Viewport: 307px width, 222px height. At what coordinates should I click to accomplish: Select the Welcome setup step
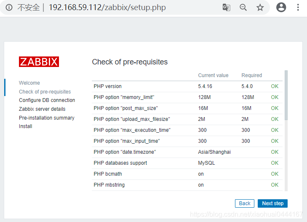coord(29,83)
